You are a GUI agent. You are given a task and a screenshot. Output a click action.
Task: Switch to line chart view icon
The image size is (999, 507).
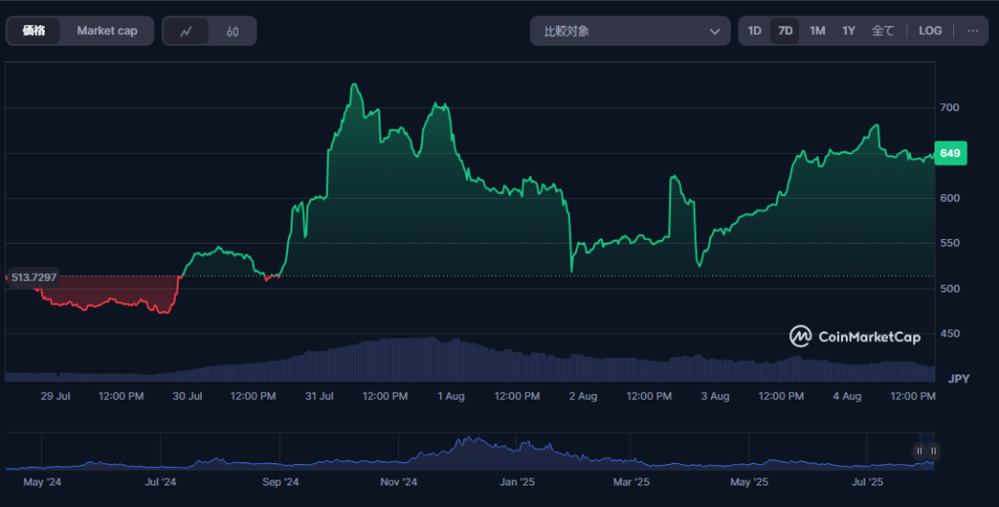(186, 31)
